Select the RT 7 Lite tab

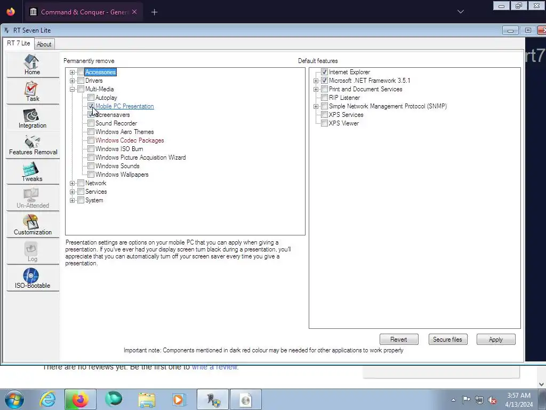click(19, 43)
